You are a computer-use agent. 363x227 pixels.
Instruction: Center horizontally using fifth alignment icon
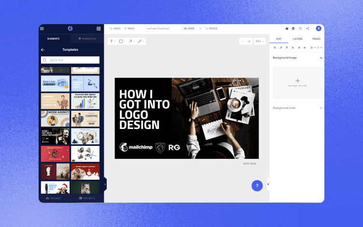point(299,47)
